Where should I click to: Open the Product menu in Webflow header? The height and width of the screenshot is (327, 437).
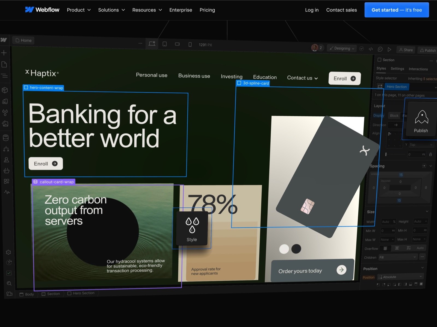pos(79,10)
